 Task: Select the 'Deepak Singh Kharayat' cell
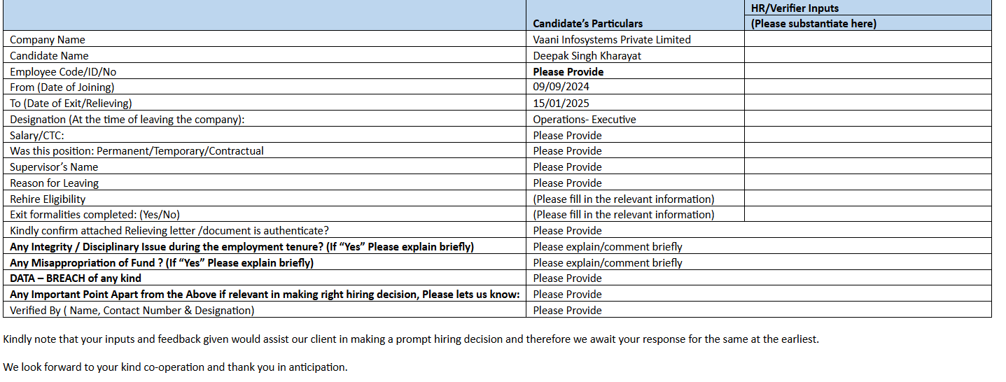(x=587, y=56)
